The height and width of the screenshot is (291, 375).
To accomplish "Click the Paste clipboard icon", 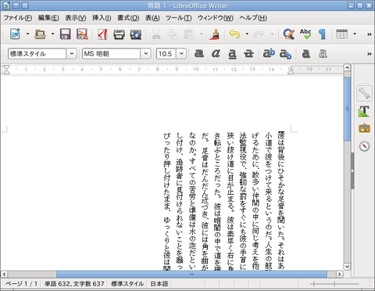I will [x=189, y=34].
